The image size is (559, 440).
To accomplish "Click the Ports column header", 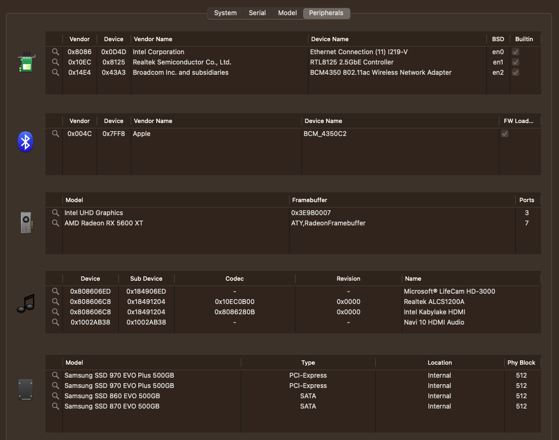I will pos(526,200).
